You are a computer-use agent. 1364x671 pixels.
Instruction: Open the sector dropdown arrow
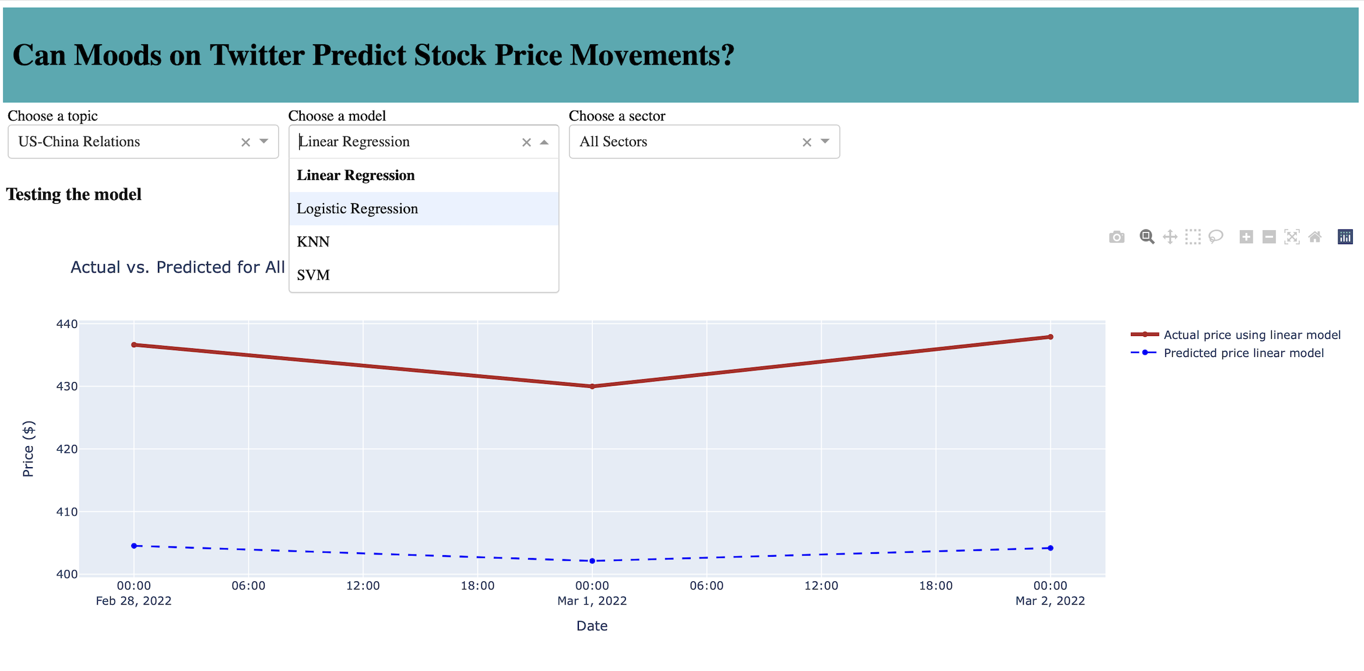coord(825,142)
